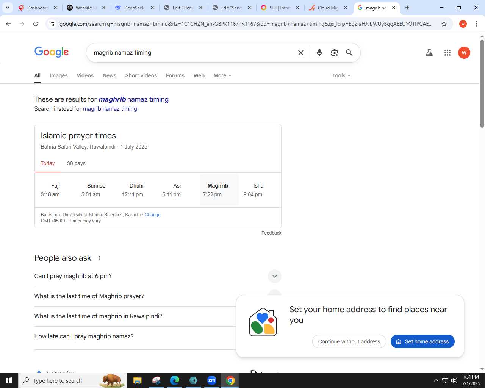Switch to the SHI | Infra browser tab

point(280,8)
